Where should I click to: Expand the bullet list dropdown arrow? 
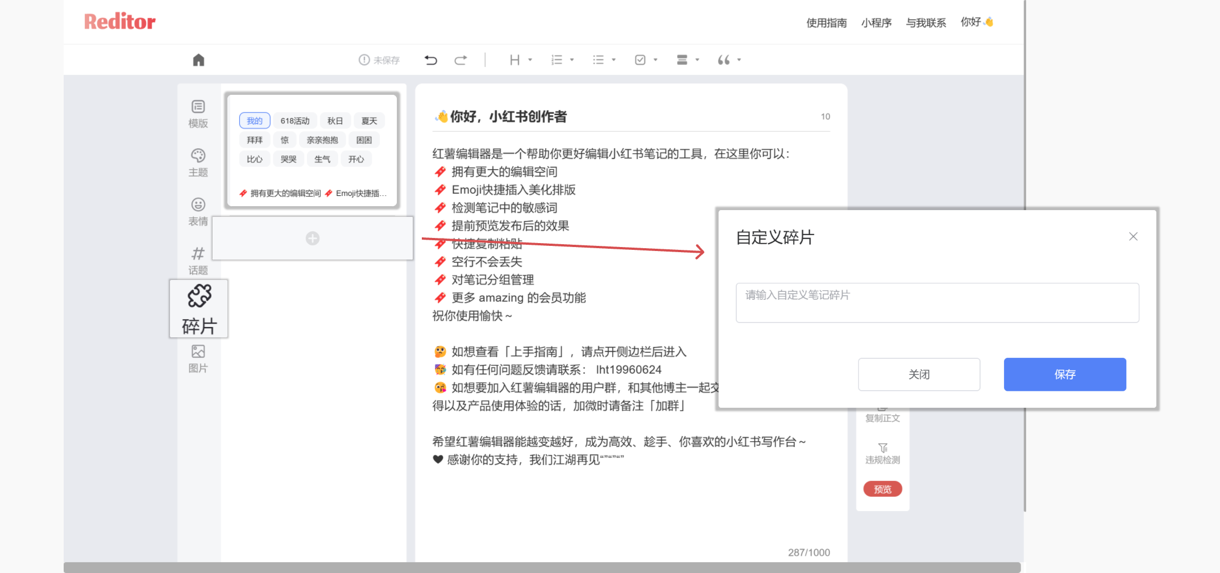[x=613, y=60]
